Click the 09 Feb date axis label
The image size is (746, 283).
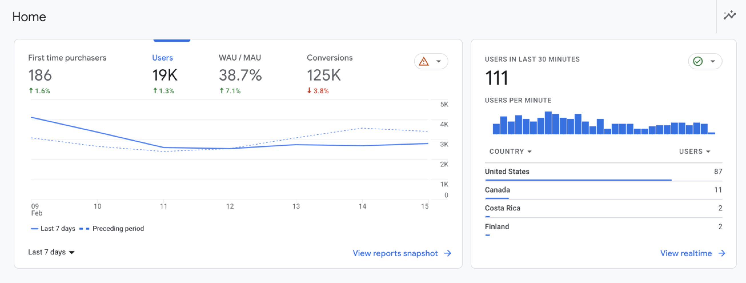[37, 210]
